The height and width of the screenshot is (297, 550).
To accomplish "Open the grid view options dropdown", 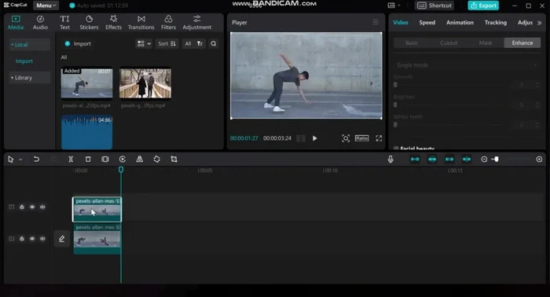I will pyautogui.click(x=144, y=43).
